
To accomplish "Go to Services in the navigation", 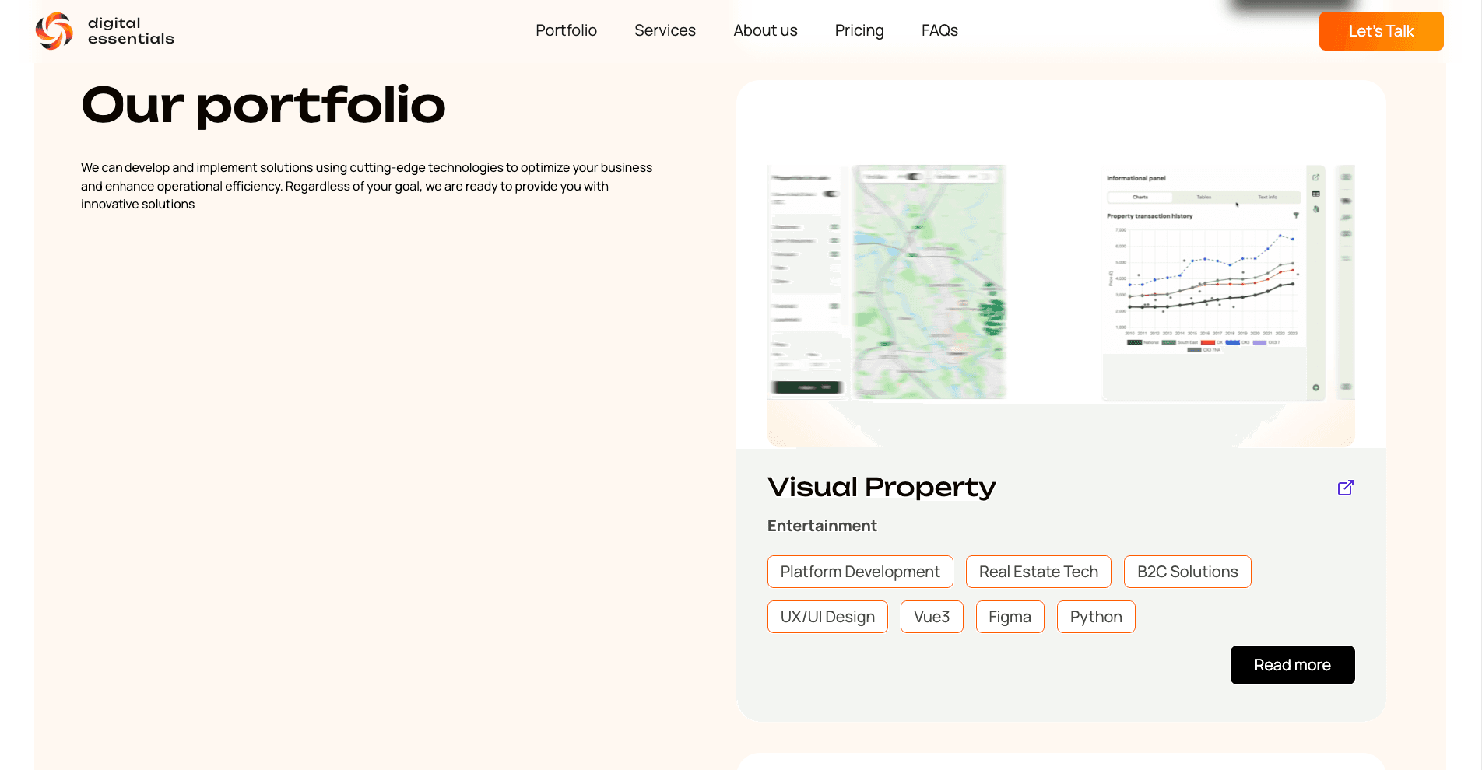I will coord(665,30).
